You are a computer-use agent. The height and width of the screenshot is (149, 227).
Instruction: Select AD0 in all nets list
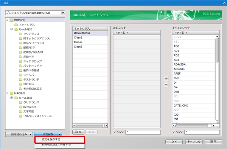click(194, 46)
